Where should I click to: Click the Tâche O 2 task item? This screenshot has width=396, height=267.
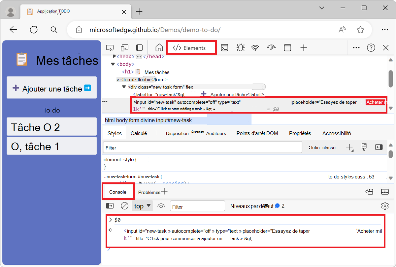51,127
